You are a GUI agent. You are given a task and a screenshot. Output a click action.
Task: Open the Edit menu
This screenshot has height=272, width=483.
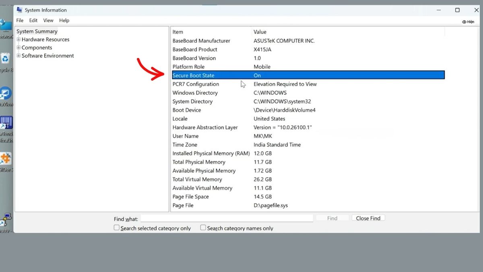[x=33, y=20]
